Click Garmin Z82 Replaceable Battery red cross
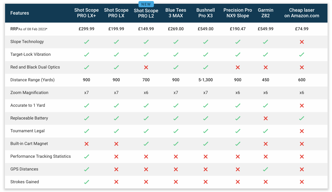332x192 pixels. (265, 118)
